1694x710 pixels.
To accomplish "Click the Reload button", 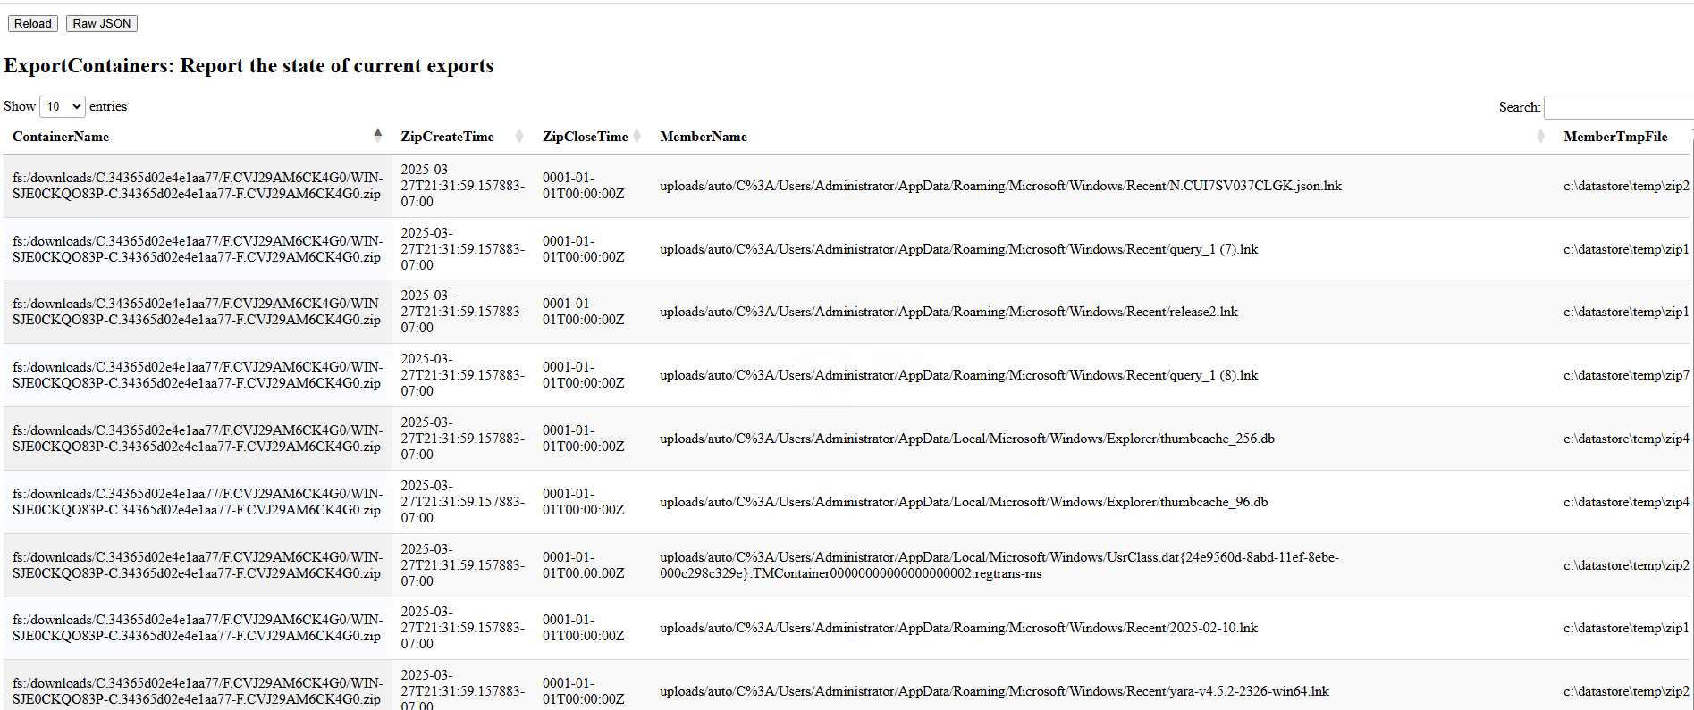I will [33, 23].
